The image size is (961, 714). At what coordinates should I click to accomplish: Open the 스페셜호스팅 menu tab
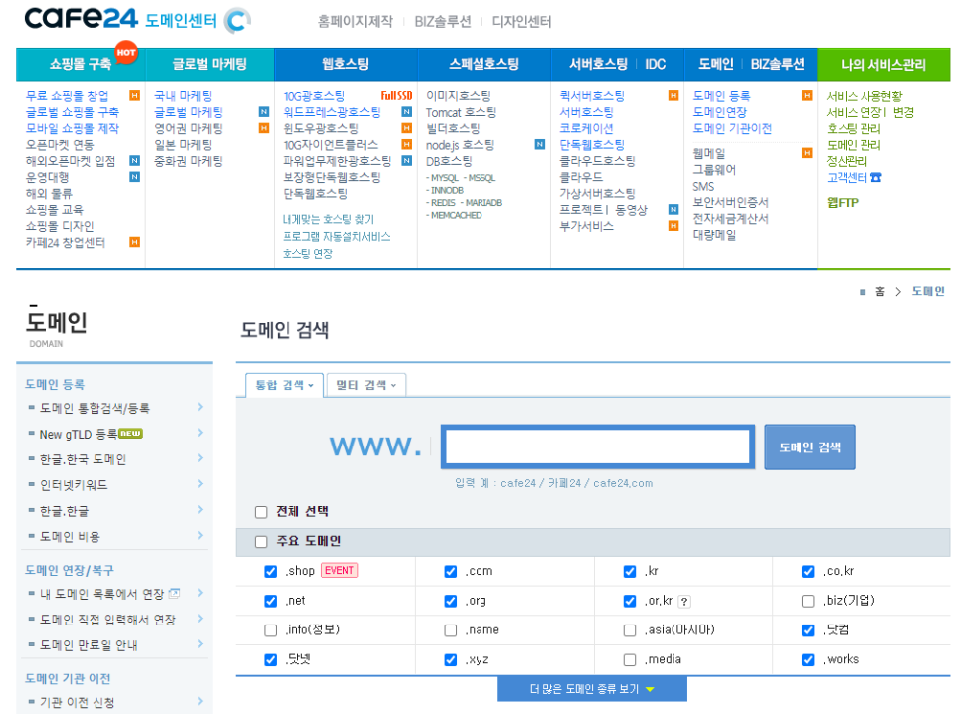click(x=484, y=64)
